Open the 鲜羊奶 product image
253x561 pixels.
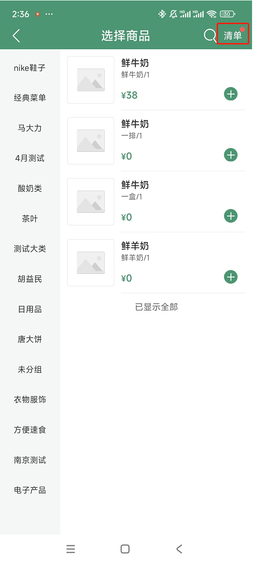[91, 263]
